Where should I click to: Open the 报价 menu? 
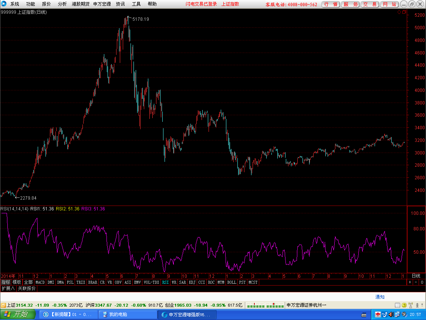(46, 4)
